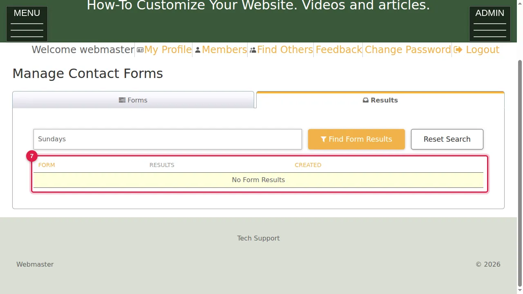The height and width of the screenshot is (294, 523).
Task: Sort by the CREATED column header
Action: pyautogui.click(x=308, y=165)
